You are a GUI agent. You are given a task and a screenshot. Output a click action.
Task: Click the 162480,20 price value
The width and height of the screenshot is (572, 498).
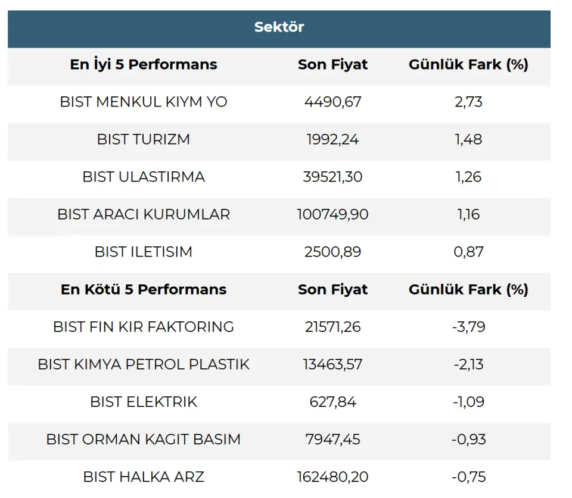click(332, 477)
